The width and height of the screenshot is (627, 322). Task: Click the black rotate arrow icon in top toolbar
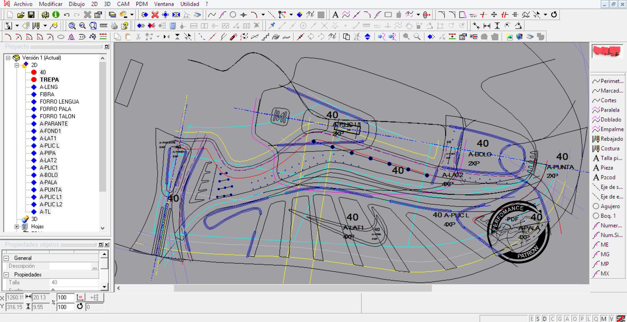tap(554, 15)
